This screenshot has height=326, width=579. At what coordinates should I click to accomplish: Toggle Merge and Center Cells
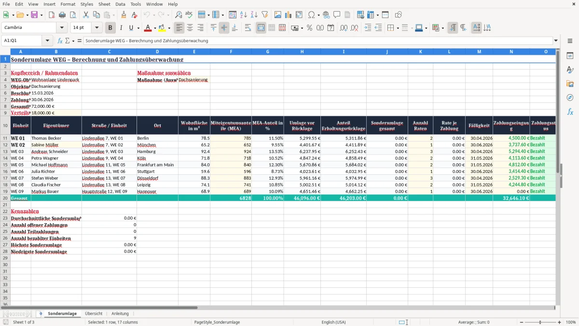point(261,28)
